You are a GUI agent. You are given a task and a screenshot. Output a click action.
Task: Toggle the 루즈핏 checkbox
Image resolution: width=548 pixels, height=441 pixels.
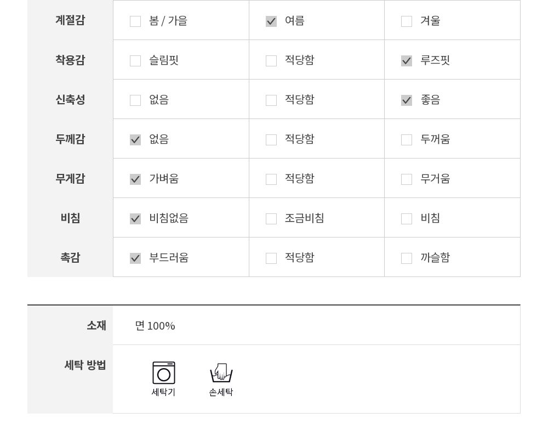407,61
